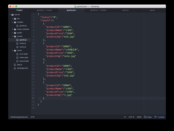
Task: Click the node_modules folder icon
Action: coord(15,29)
